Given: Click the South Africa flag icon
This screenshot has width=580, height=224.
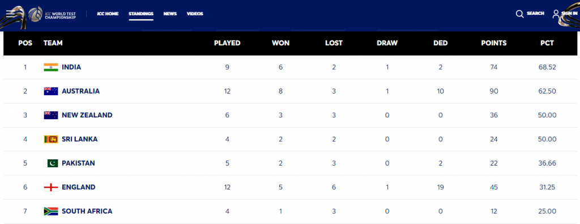Looking at the screenshot, I should (50, 212).
